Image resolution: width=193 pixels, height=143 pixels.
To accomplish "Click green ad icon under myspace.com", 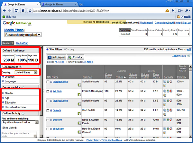I will click(79, 85).
